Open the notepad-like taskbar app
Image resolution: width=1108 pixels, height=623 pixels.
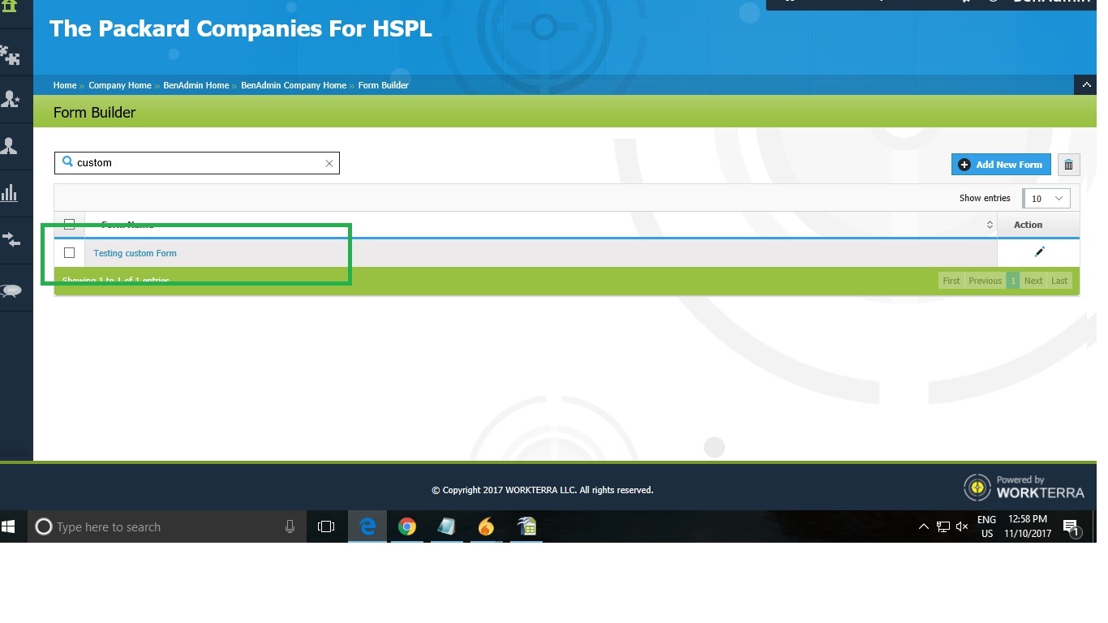(446, 526)
